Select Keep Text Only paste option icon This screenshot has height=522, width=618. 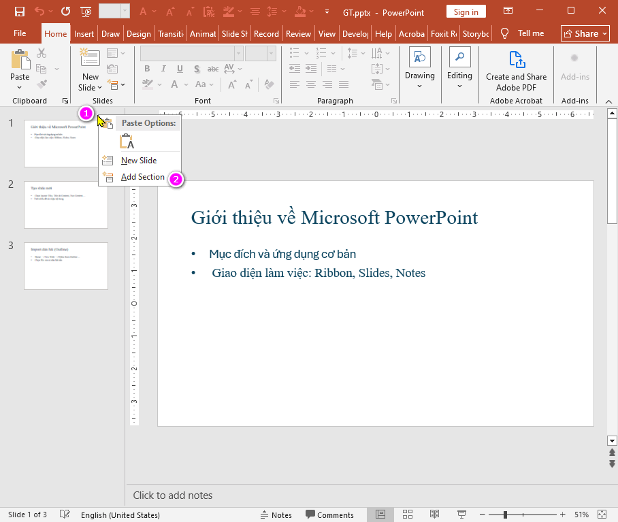[127, 142]
